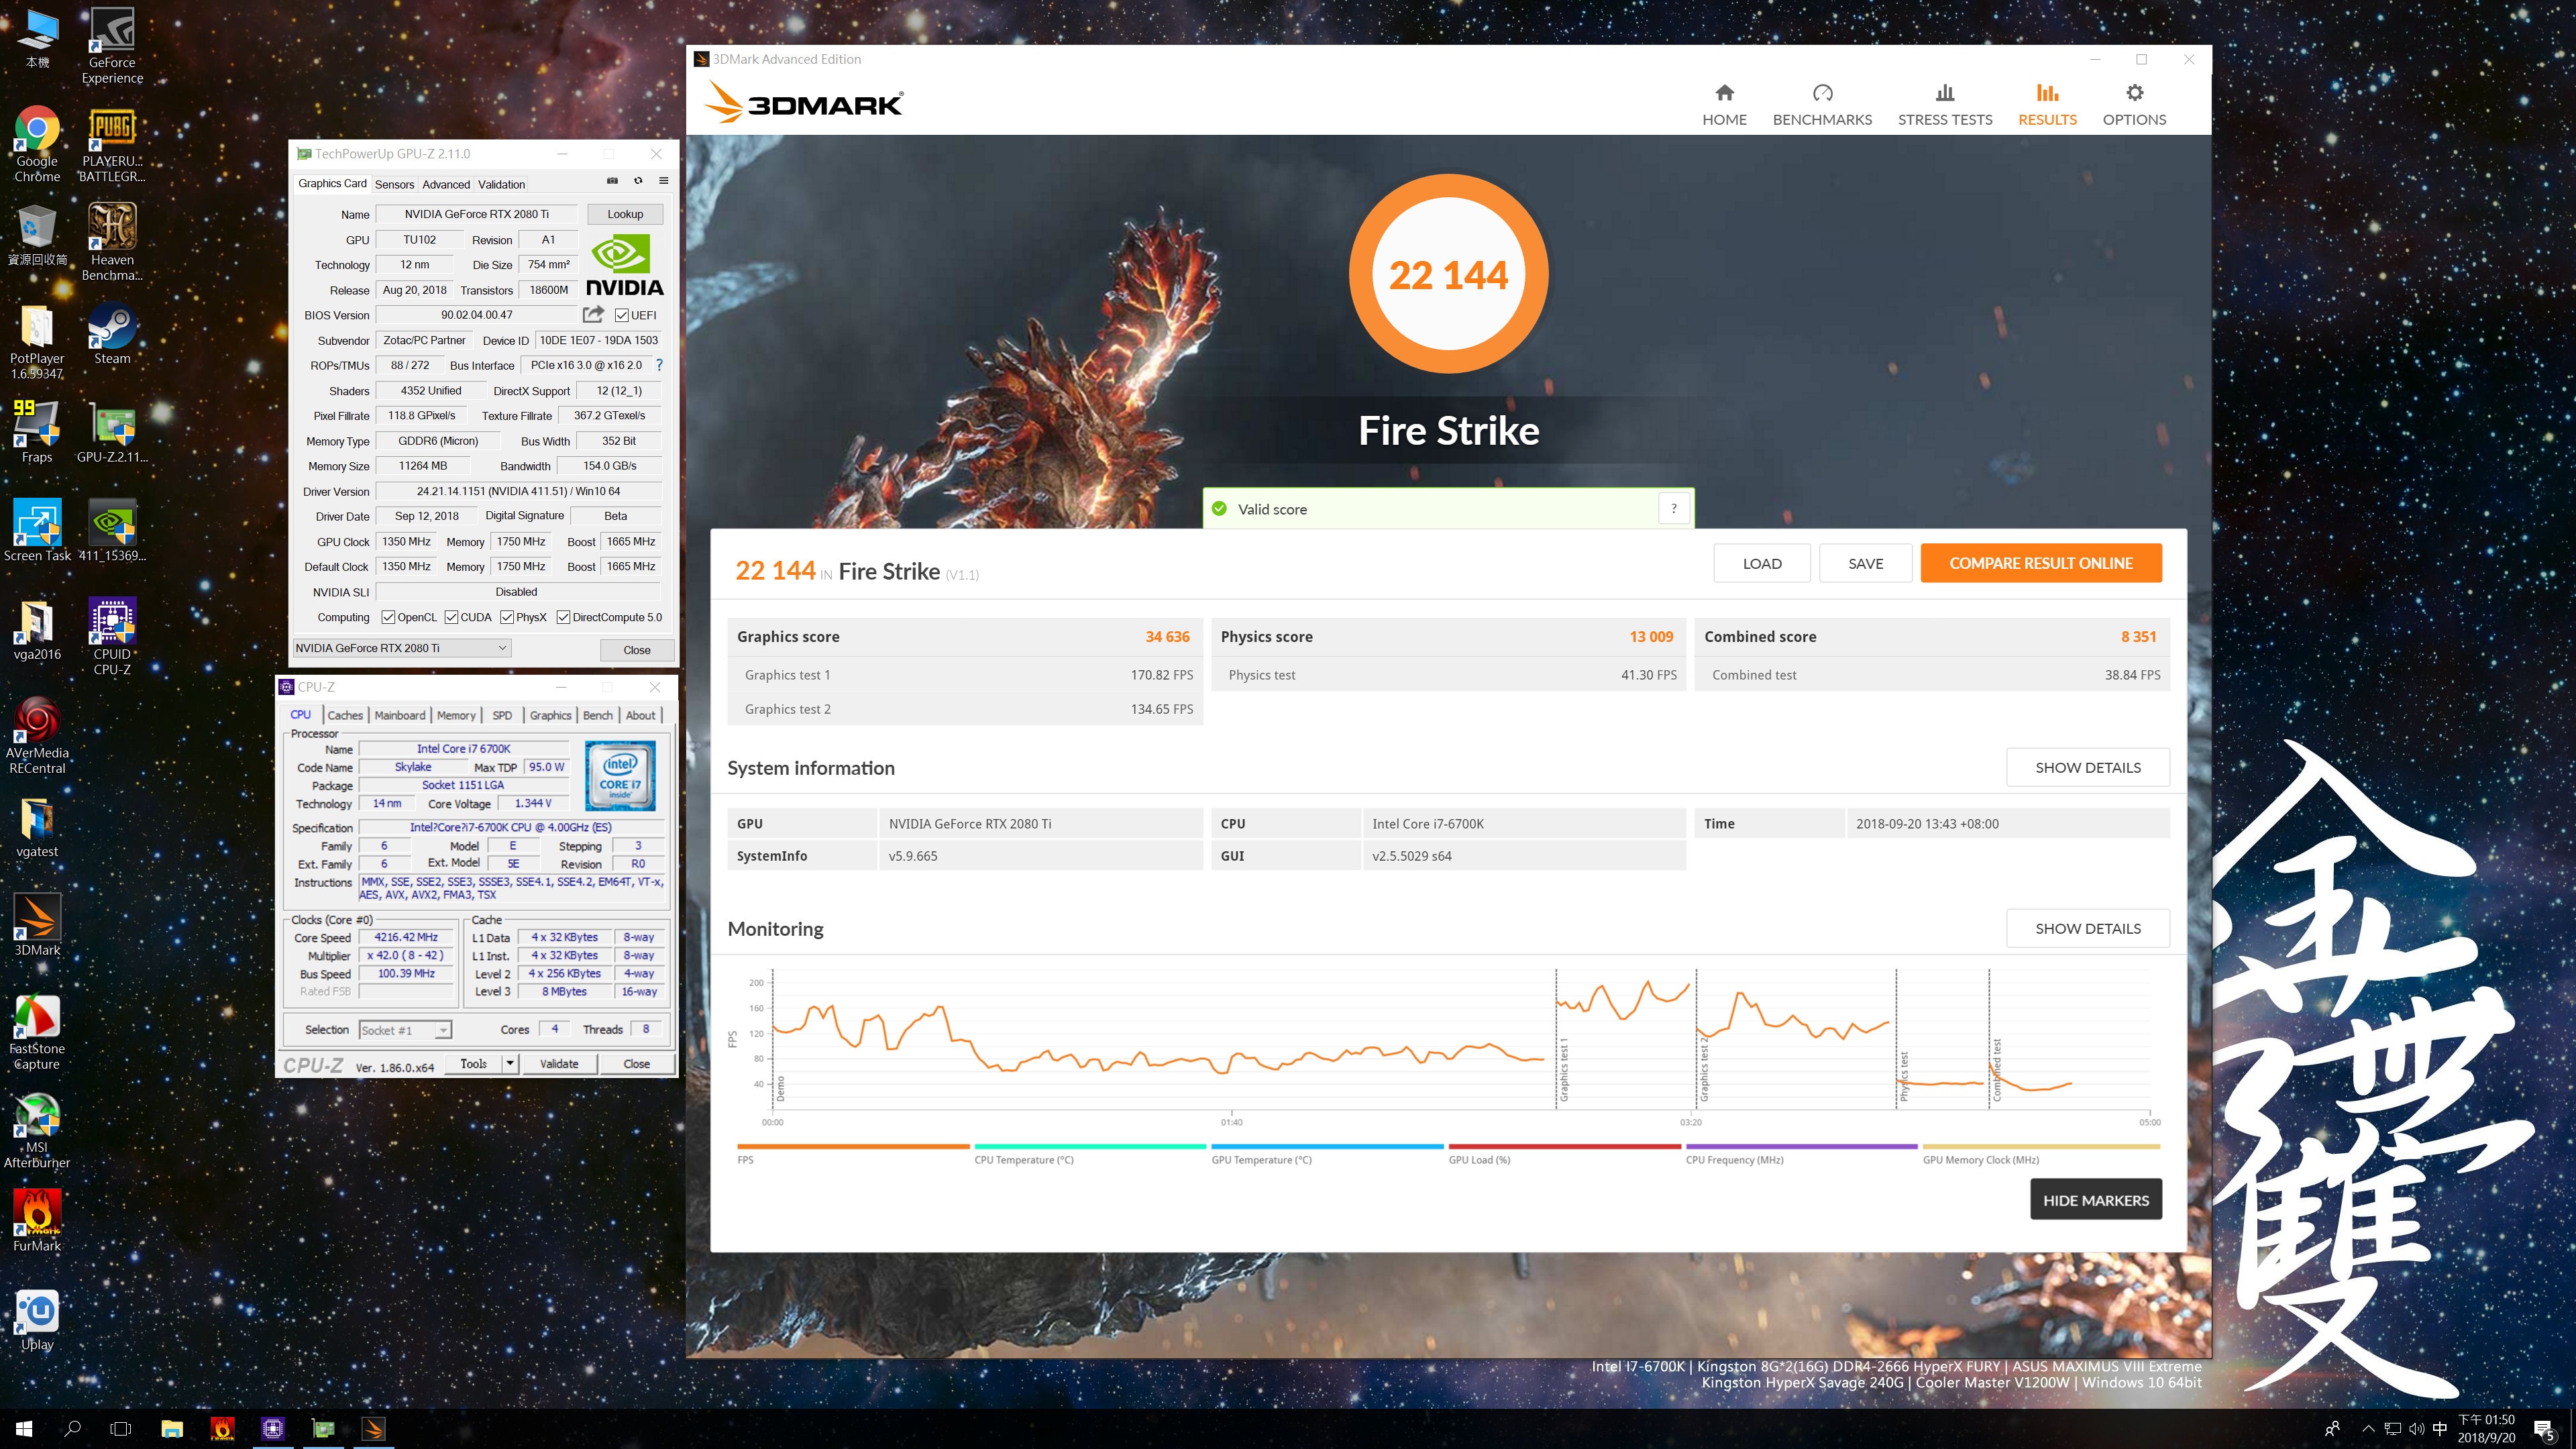Click COMPARE RESULT ONLINE

[2041, 563]
